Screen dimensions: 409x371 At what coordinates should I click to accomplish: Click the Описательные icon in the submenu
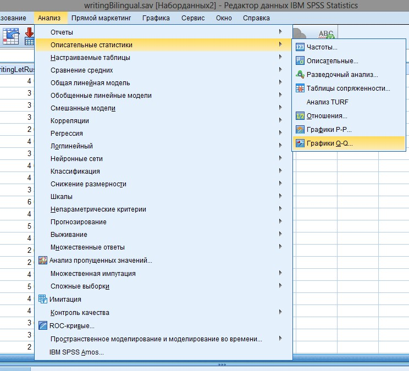(x=300, y=61)
